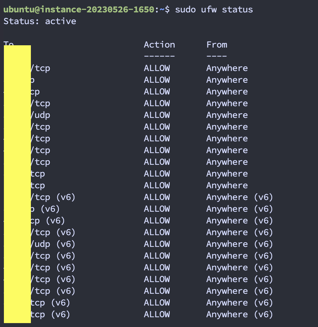Click the first /tcp rule text

tap(40, 68)
